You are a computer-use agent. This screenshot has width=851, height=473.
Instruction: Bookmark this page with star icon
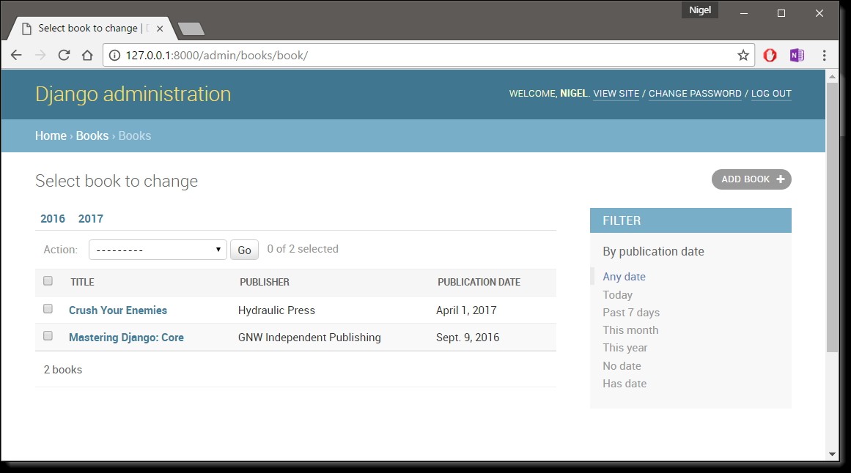pyautogui.click(x=743, y=56)
